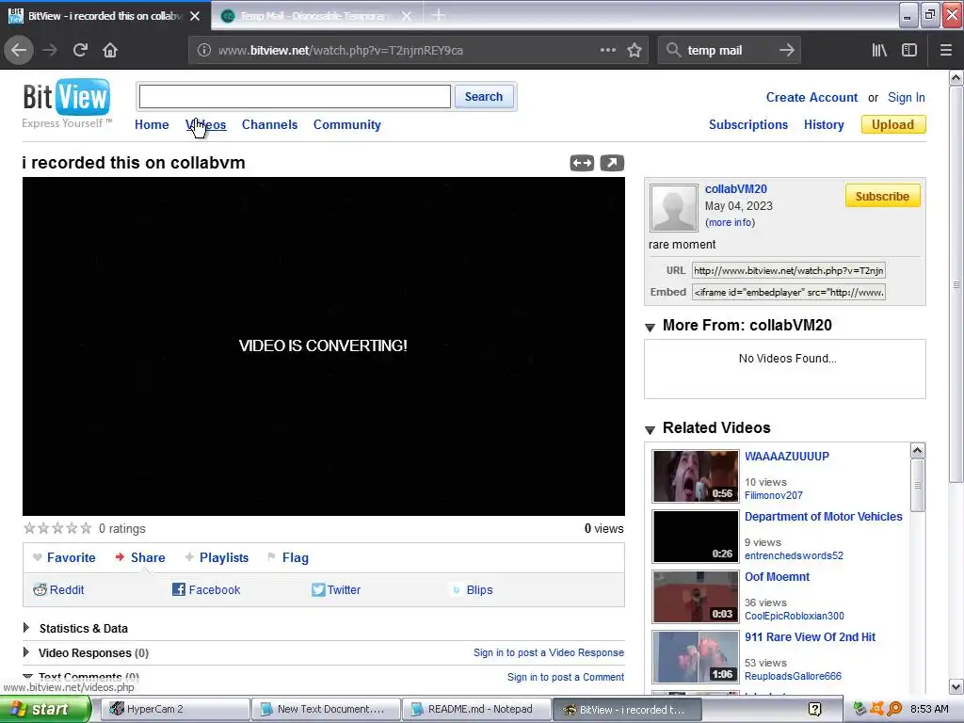964x723 pixels.
Task: Click the video URL field
Action: coord(789,270)
